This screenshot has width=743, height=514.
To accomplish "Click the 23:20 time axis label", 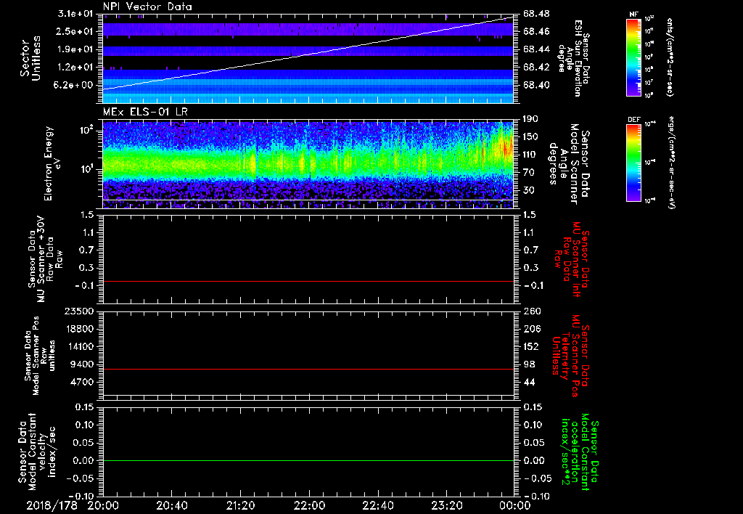I will pyautogui.click(x=448, y=505).
